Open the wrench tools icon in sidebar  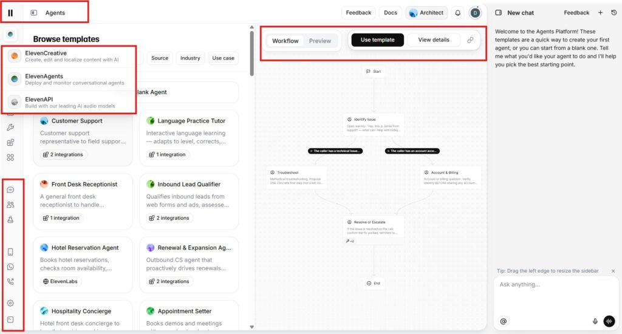10,128
